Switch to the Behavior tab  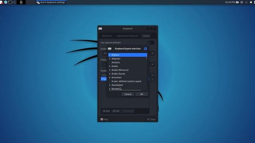pyautogui.click(x=107, y=36)
